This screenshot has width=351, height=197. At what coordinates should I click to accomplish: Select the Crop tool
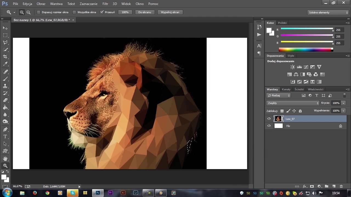5,57
